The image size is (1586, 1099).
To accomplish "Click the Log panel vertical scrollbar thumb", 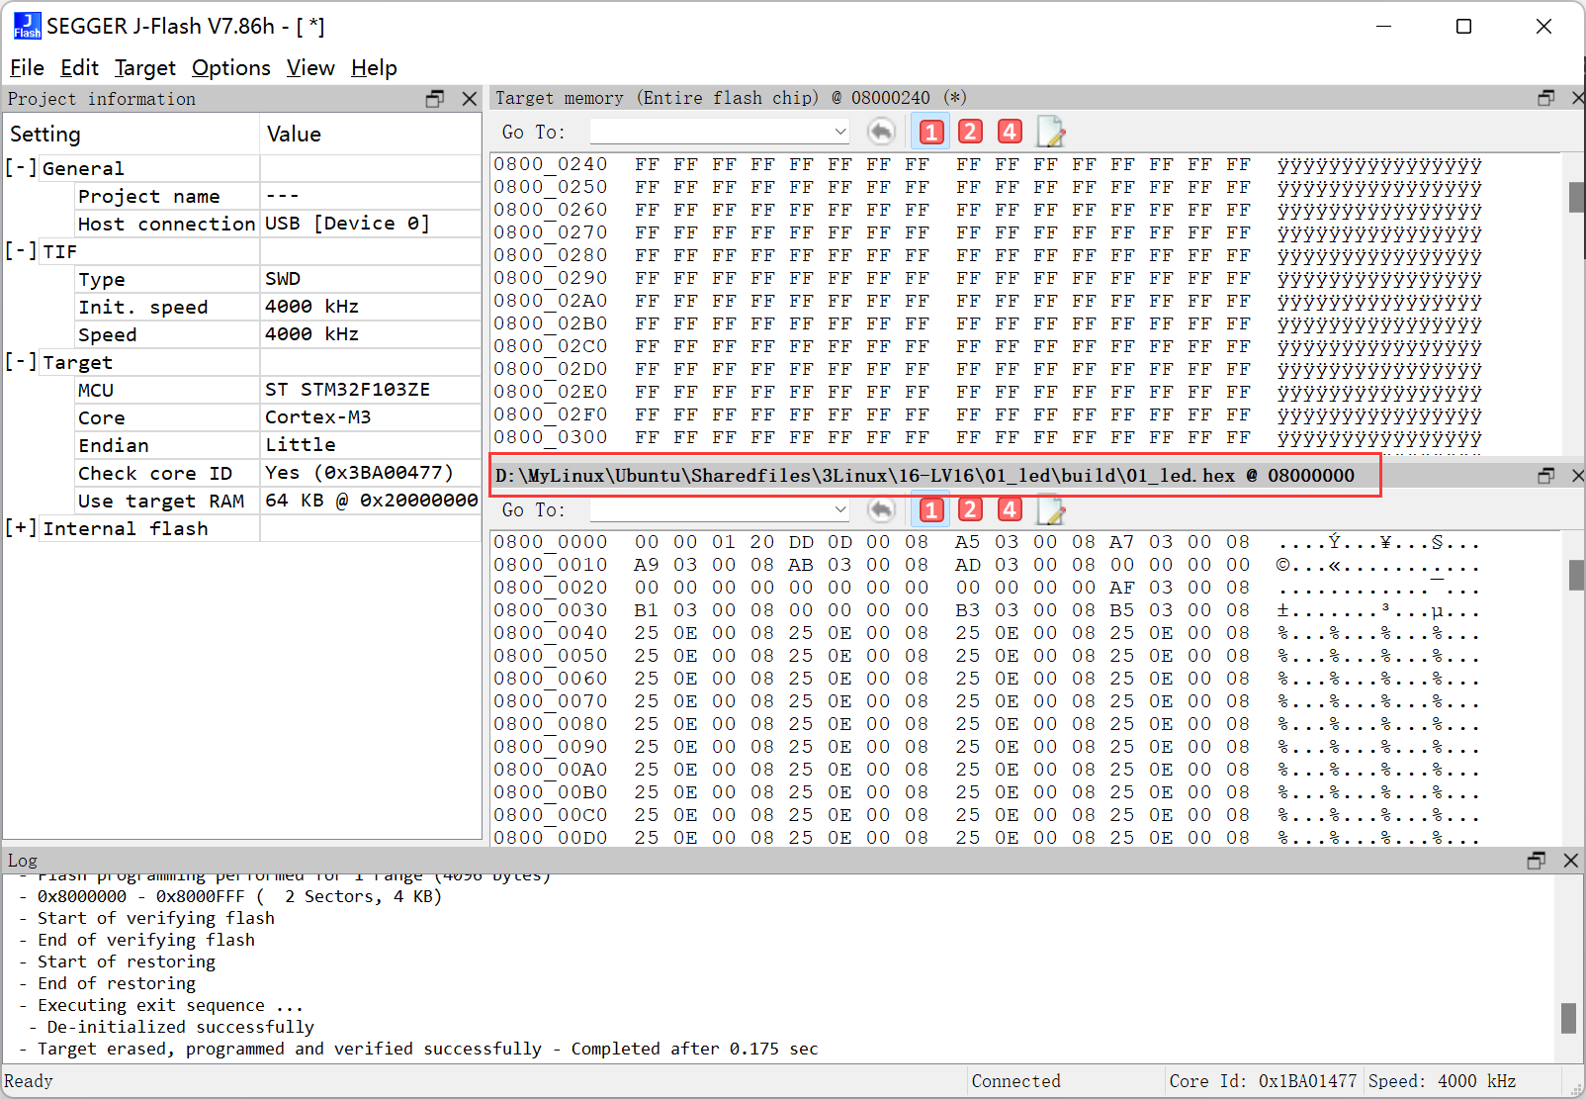I will point(1568,1018).
